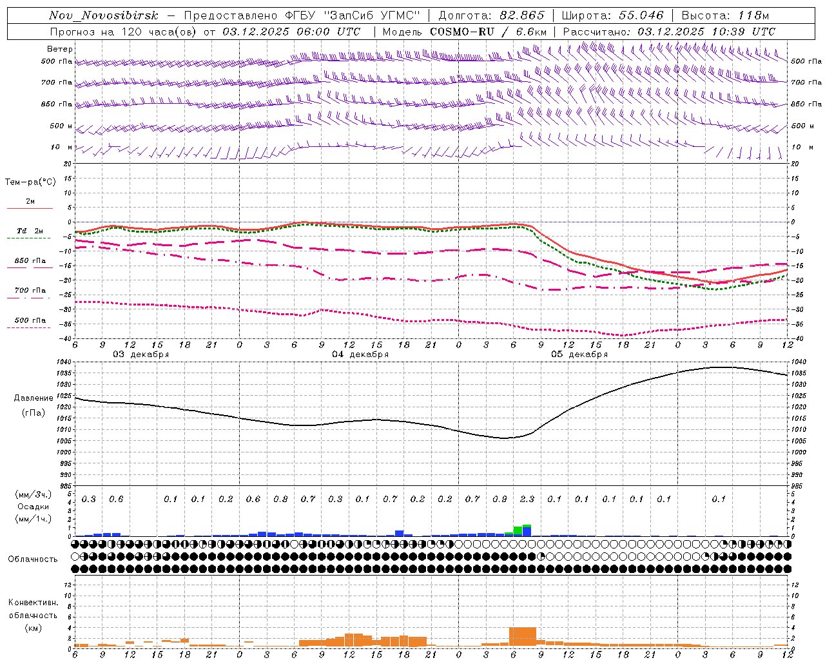Click the 04 декабря date label
825x660 pixels.
(360, 354)
